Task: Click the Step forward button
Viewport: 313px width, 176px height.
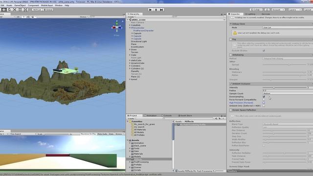Action: [162, 10]
